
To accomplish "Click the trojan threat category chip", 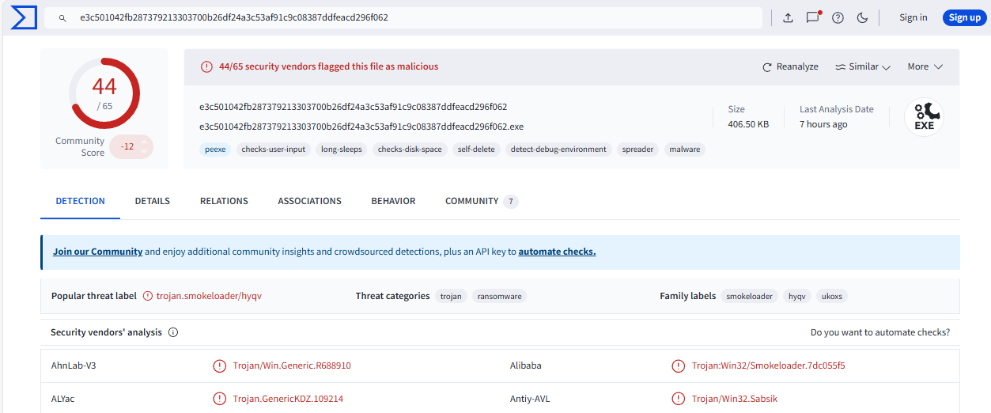I will (451, 296).
